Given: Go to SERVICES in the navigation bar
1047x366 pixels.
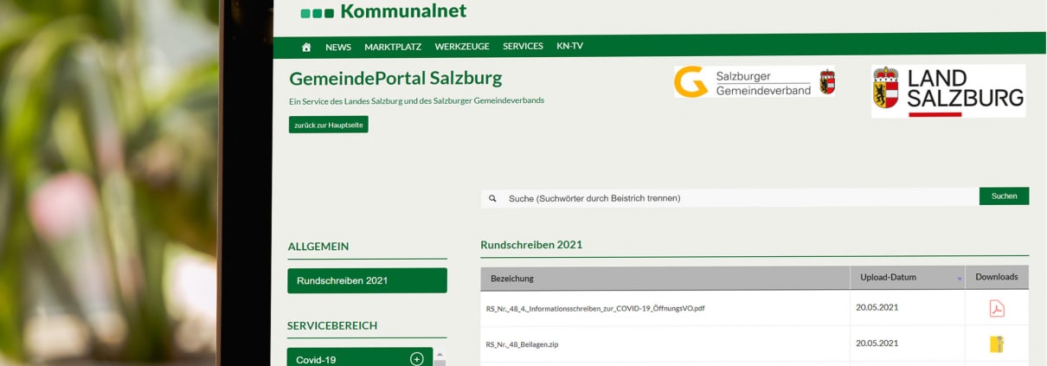Looking at the screenshot, I should (x=523, y=47).
